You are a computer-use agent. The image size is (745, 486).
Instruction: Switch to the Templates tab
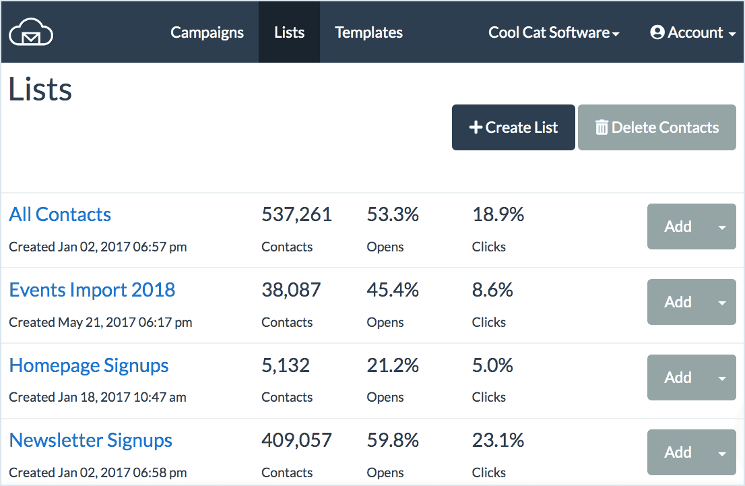pos(368,32)
